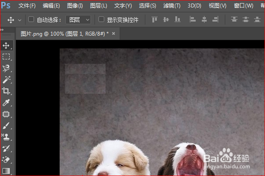Viewport: 265px width, 176px height.
Task: Select the Eraser tool
Action: [6, 160]
